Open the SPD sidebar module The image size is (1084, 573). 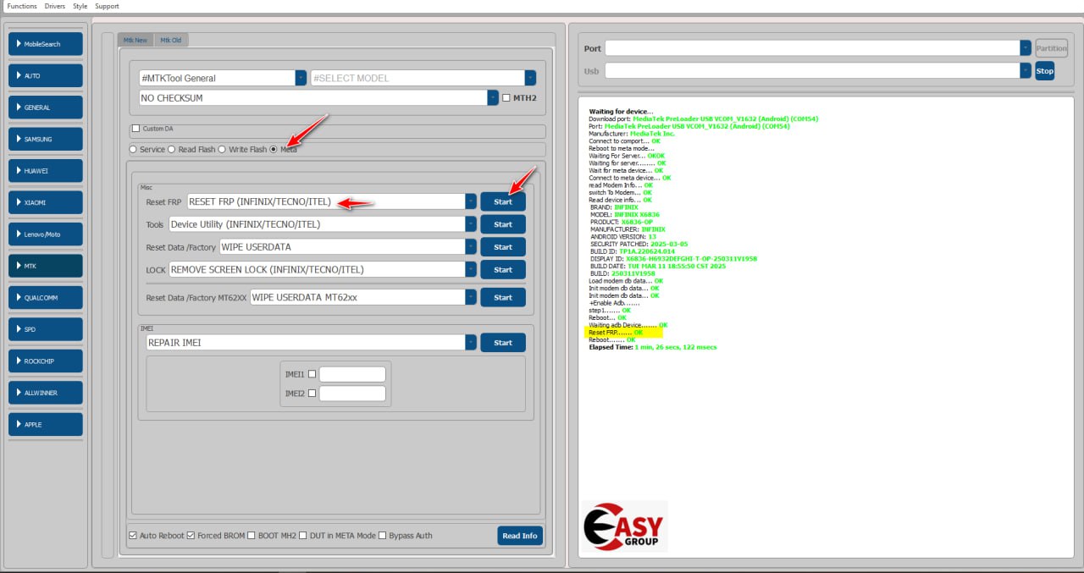[46, 329]
